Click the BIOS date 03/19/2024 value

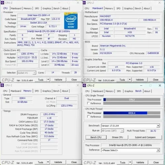click(113, 53)
